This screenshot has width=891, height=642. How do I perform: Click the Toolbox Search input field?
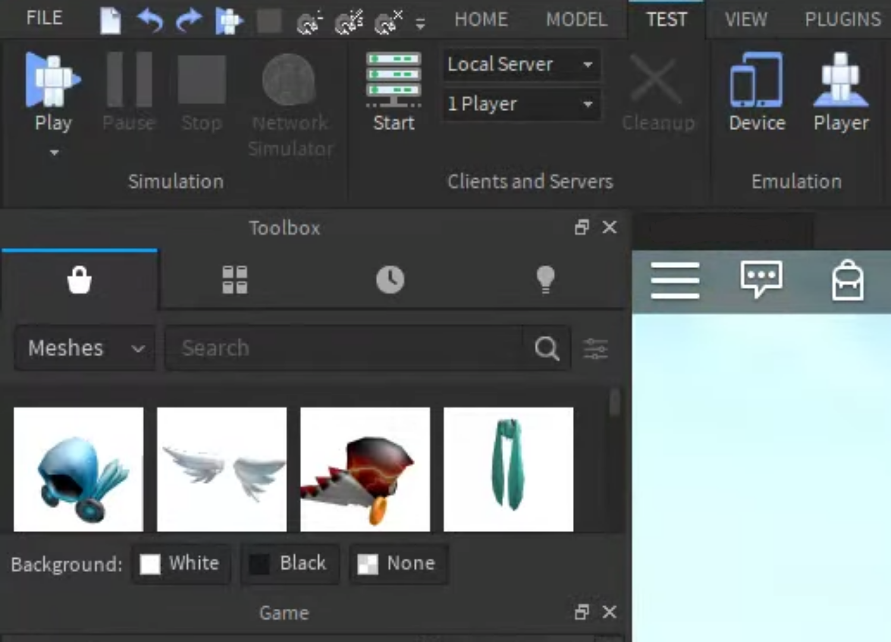pos(345,348)
